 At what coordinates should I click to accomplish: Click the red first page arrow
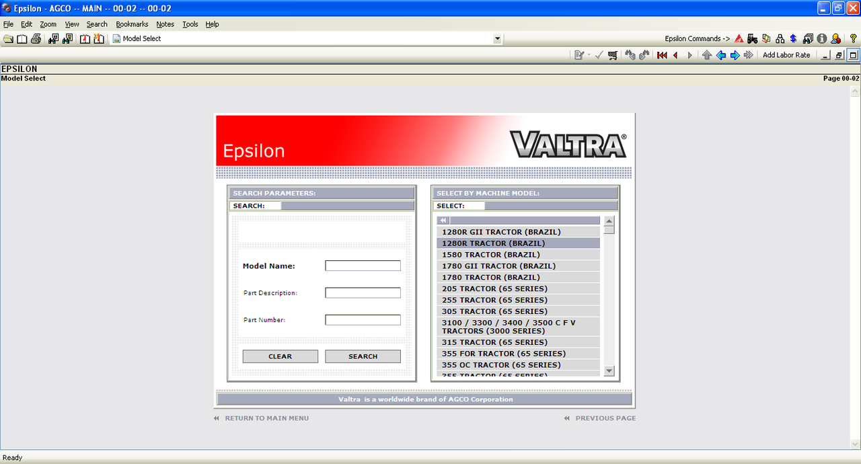pyautogui.click(x=662, y=55)
